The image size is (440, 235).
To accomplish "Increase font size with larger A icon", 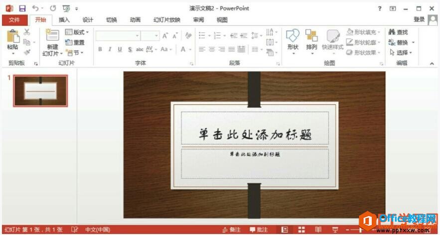I will click(x=165, y=36).
